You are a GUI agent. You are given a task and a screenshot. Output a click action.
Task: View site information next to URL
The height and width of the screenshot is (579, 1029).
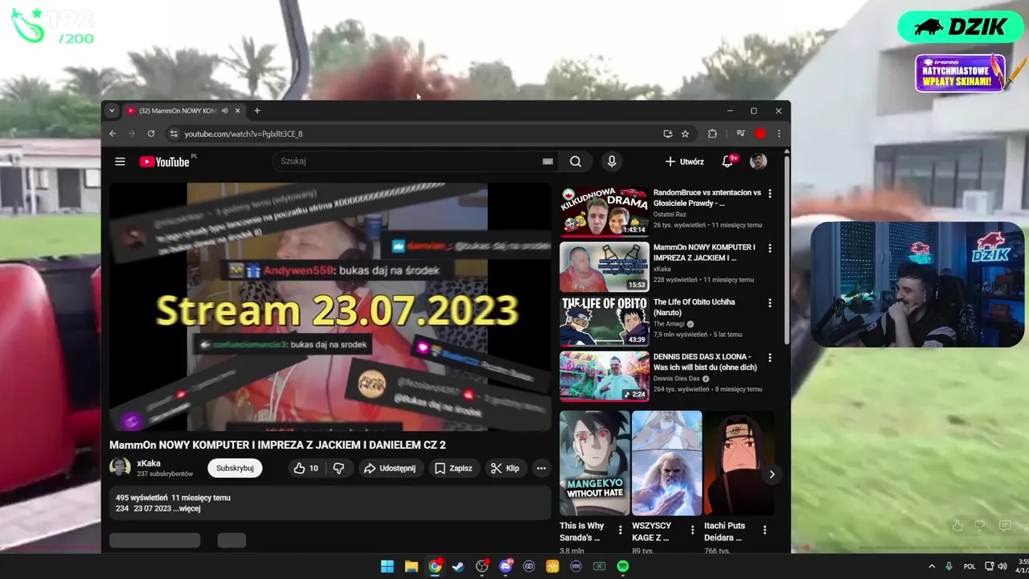[x=173, y=133]
